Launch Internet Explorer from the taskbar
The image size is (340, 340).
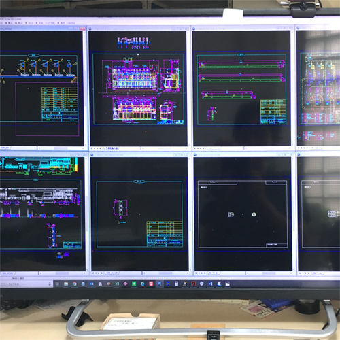tap(142, 284)
